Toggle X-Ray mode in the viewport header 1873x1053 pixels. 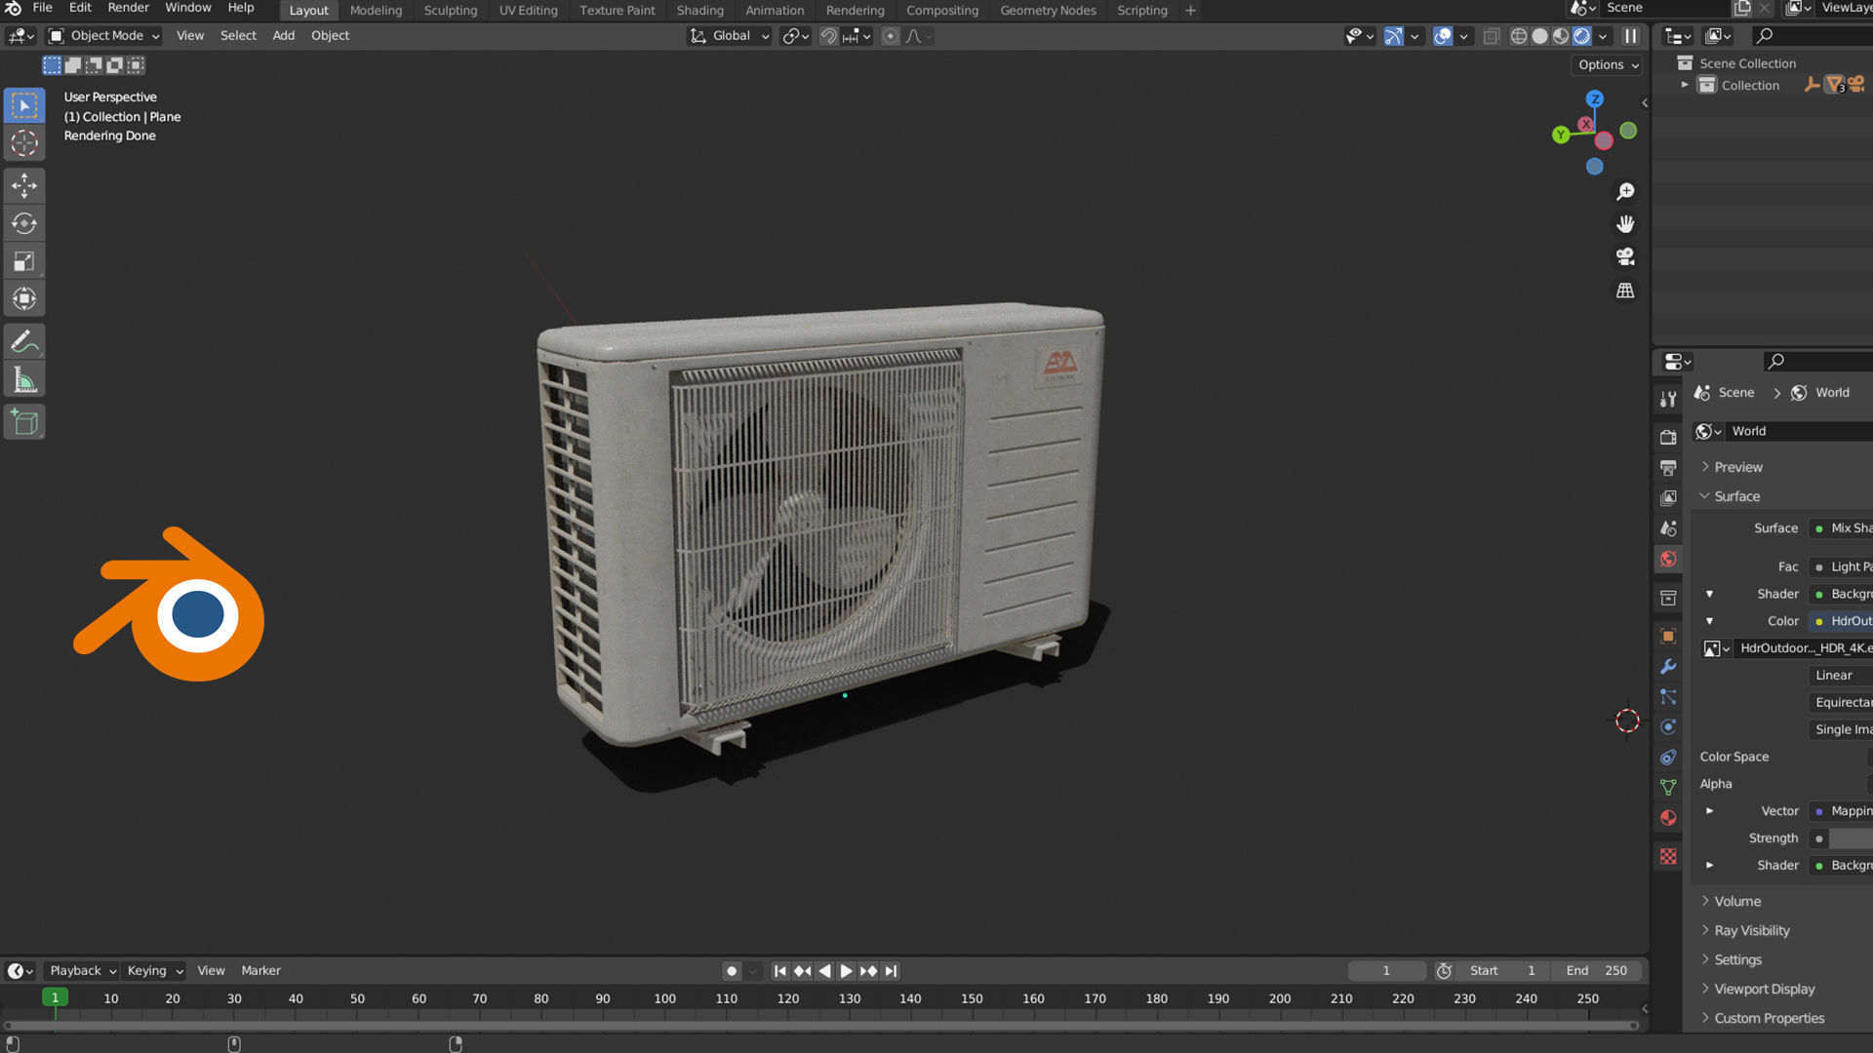pos(1491,36)
